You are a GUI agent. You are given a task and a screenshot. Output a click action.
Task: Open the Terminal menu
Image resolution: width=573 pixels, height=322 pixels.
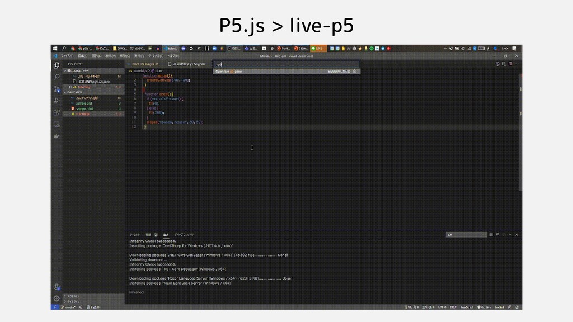click(x=156, y=56)
